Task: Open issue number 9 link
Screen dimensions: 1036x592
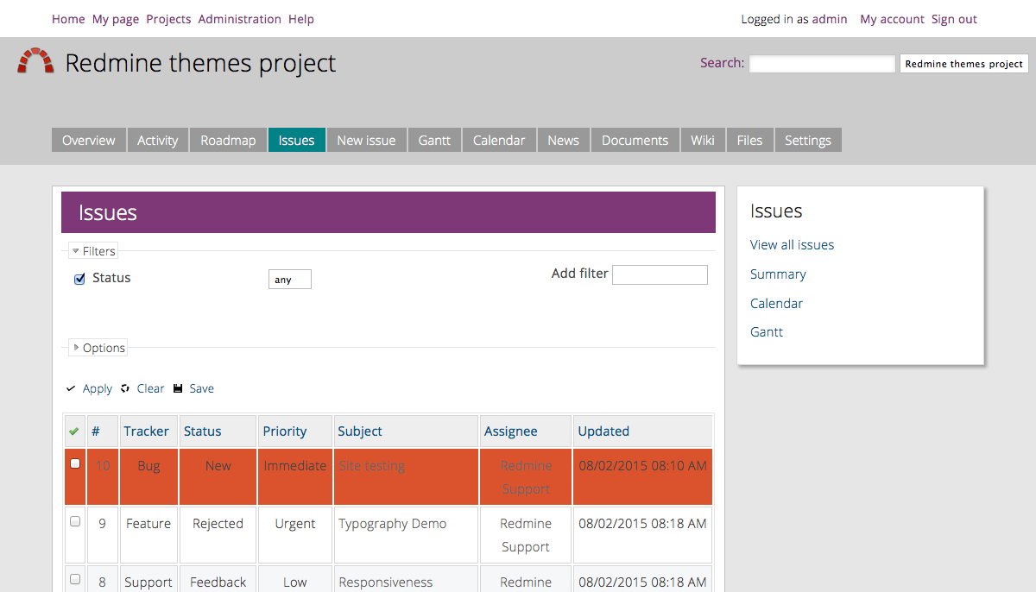Action: click(102, 524)
